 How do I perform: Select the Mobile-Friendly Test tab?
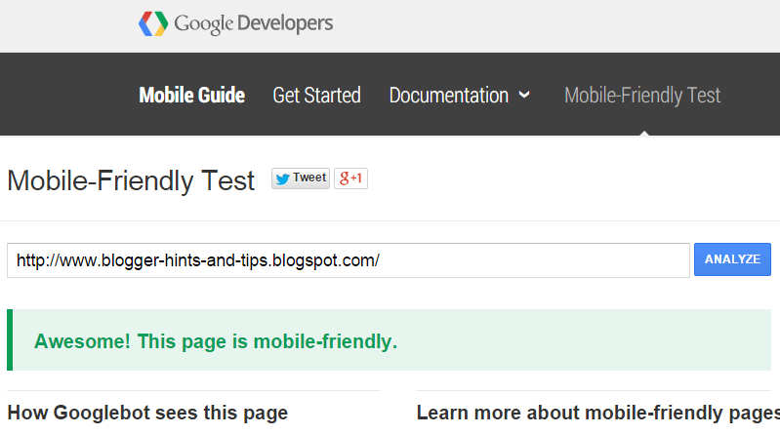[x=642, y=95]
